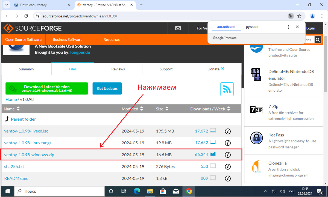
Task: Open README.md file link
Action: (x=16, y=178)
